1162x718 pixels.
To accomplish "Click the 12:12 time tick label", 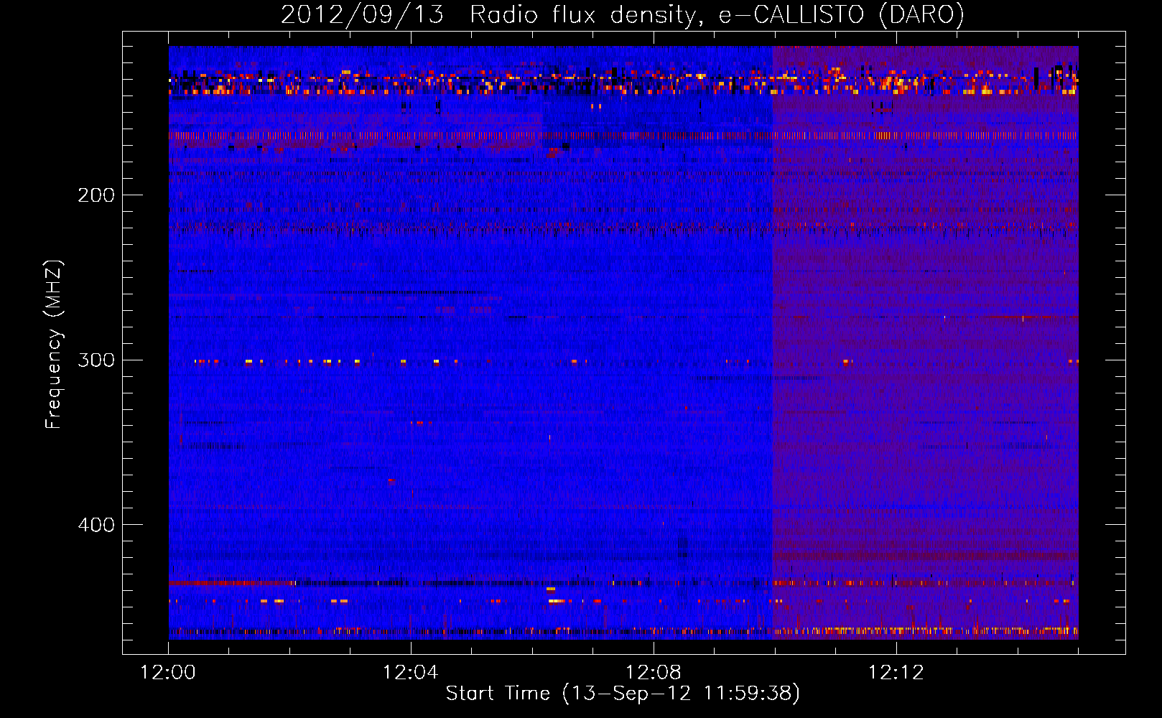I will tap(896, 673).
